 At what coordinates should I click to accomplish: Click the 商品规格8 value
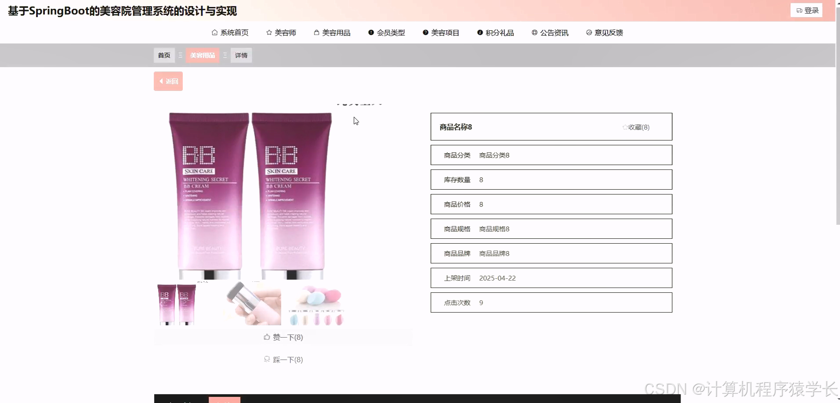tap(494, 229)
